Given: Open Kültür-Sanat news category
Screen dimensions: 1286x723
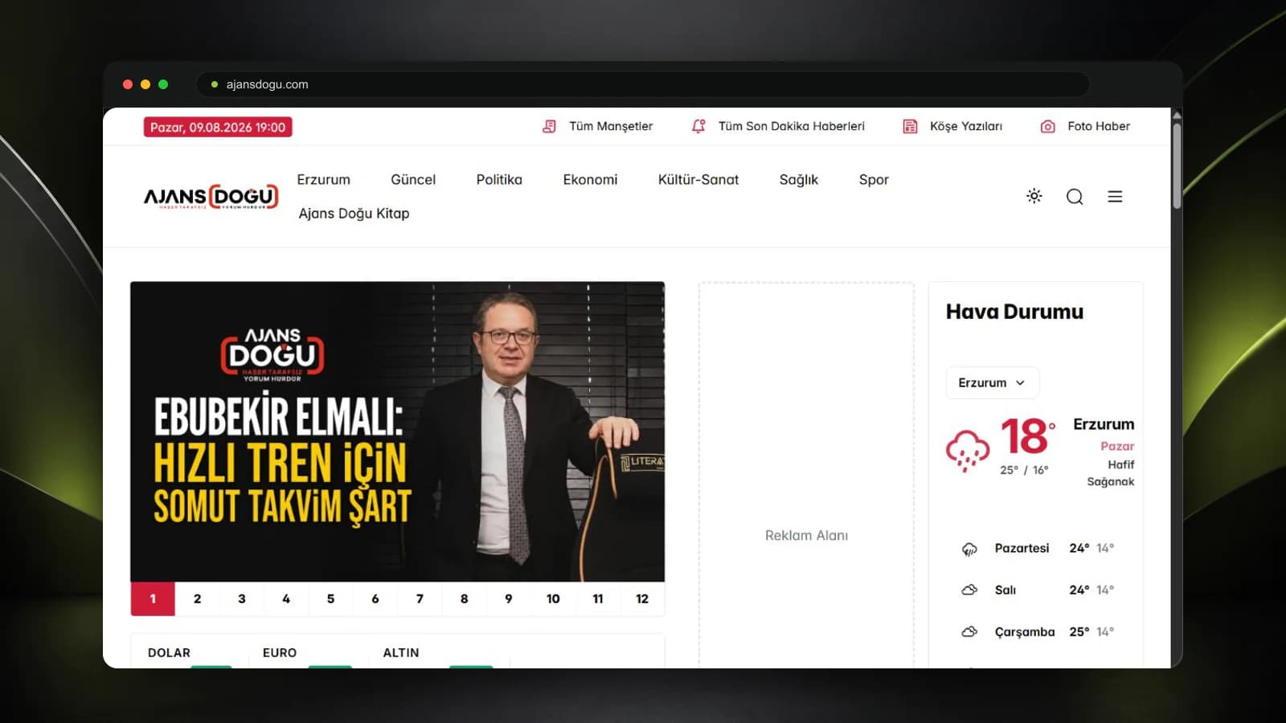Looking at the screenshot, I should pos(698,180).
